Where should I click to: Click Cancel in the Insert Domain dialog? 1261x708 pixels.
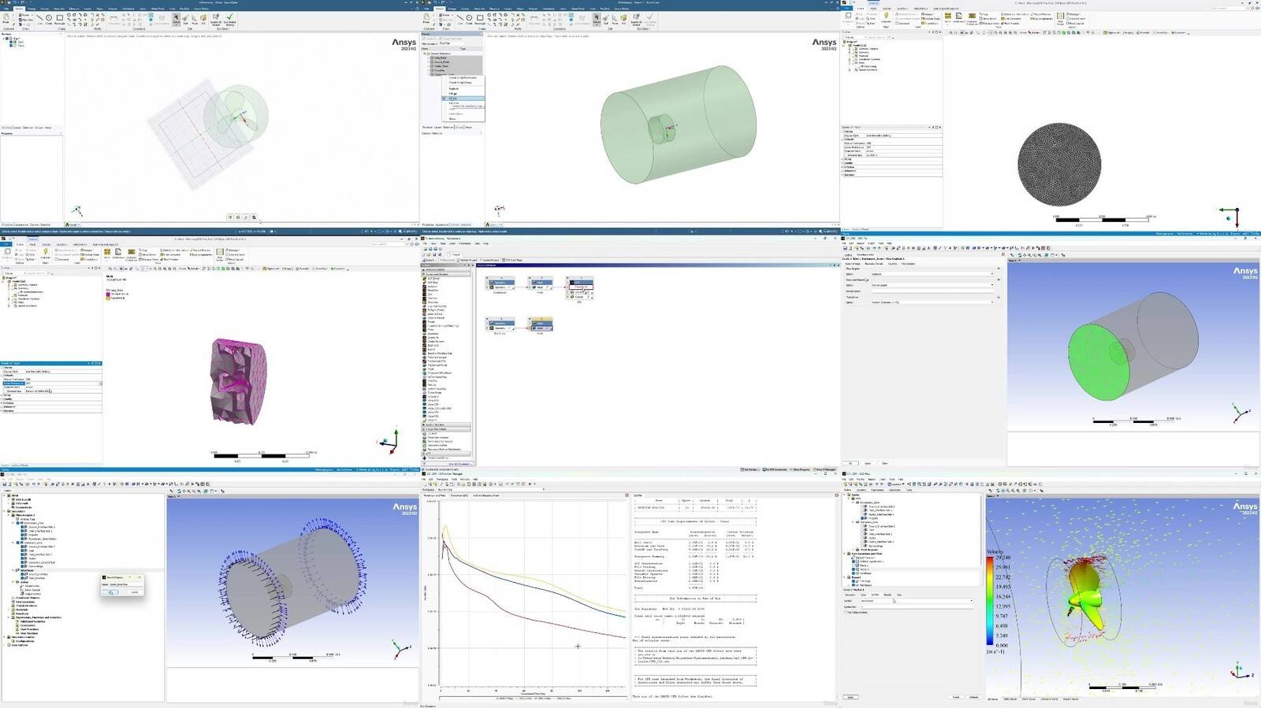point(135,592)
